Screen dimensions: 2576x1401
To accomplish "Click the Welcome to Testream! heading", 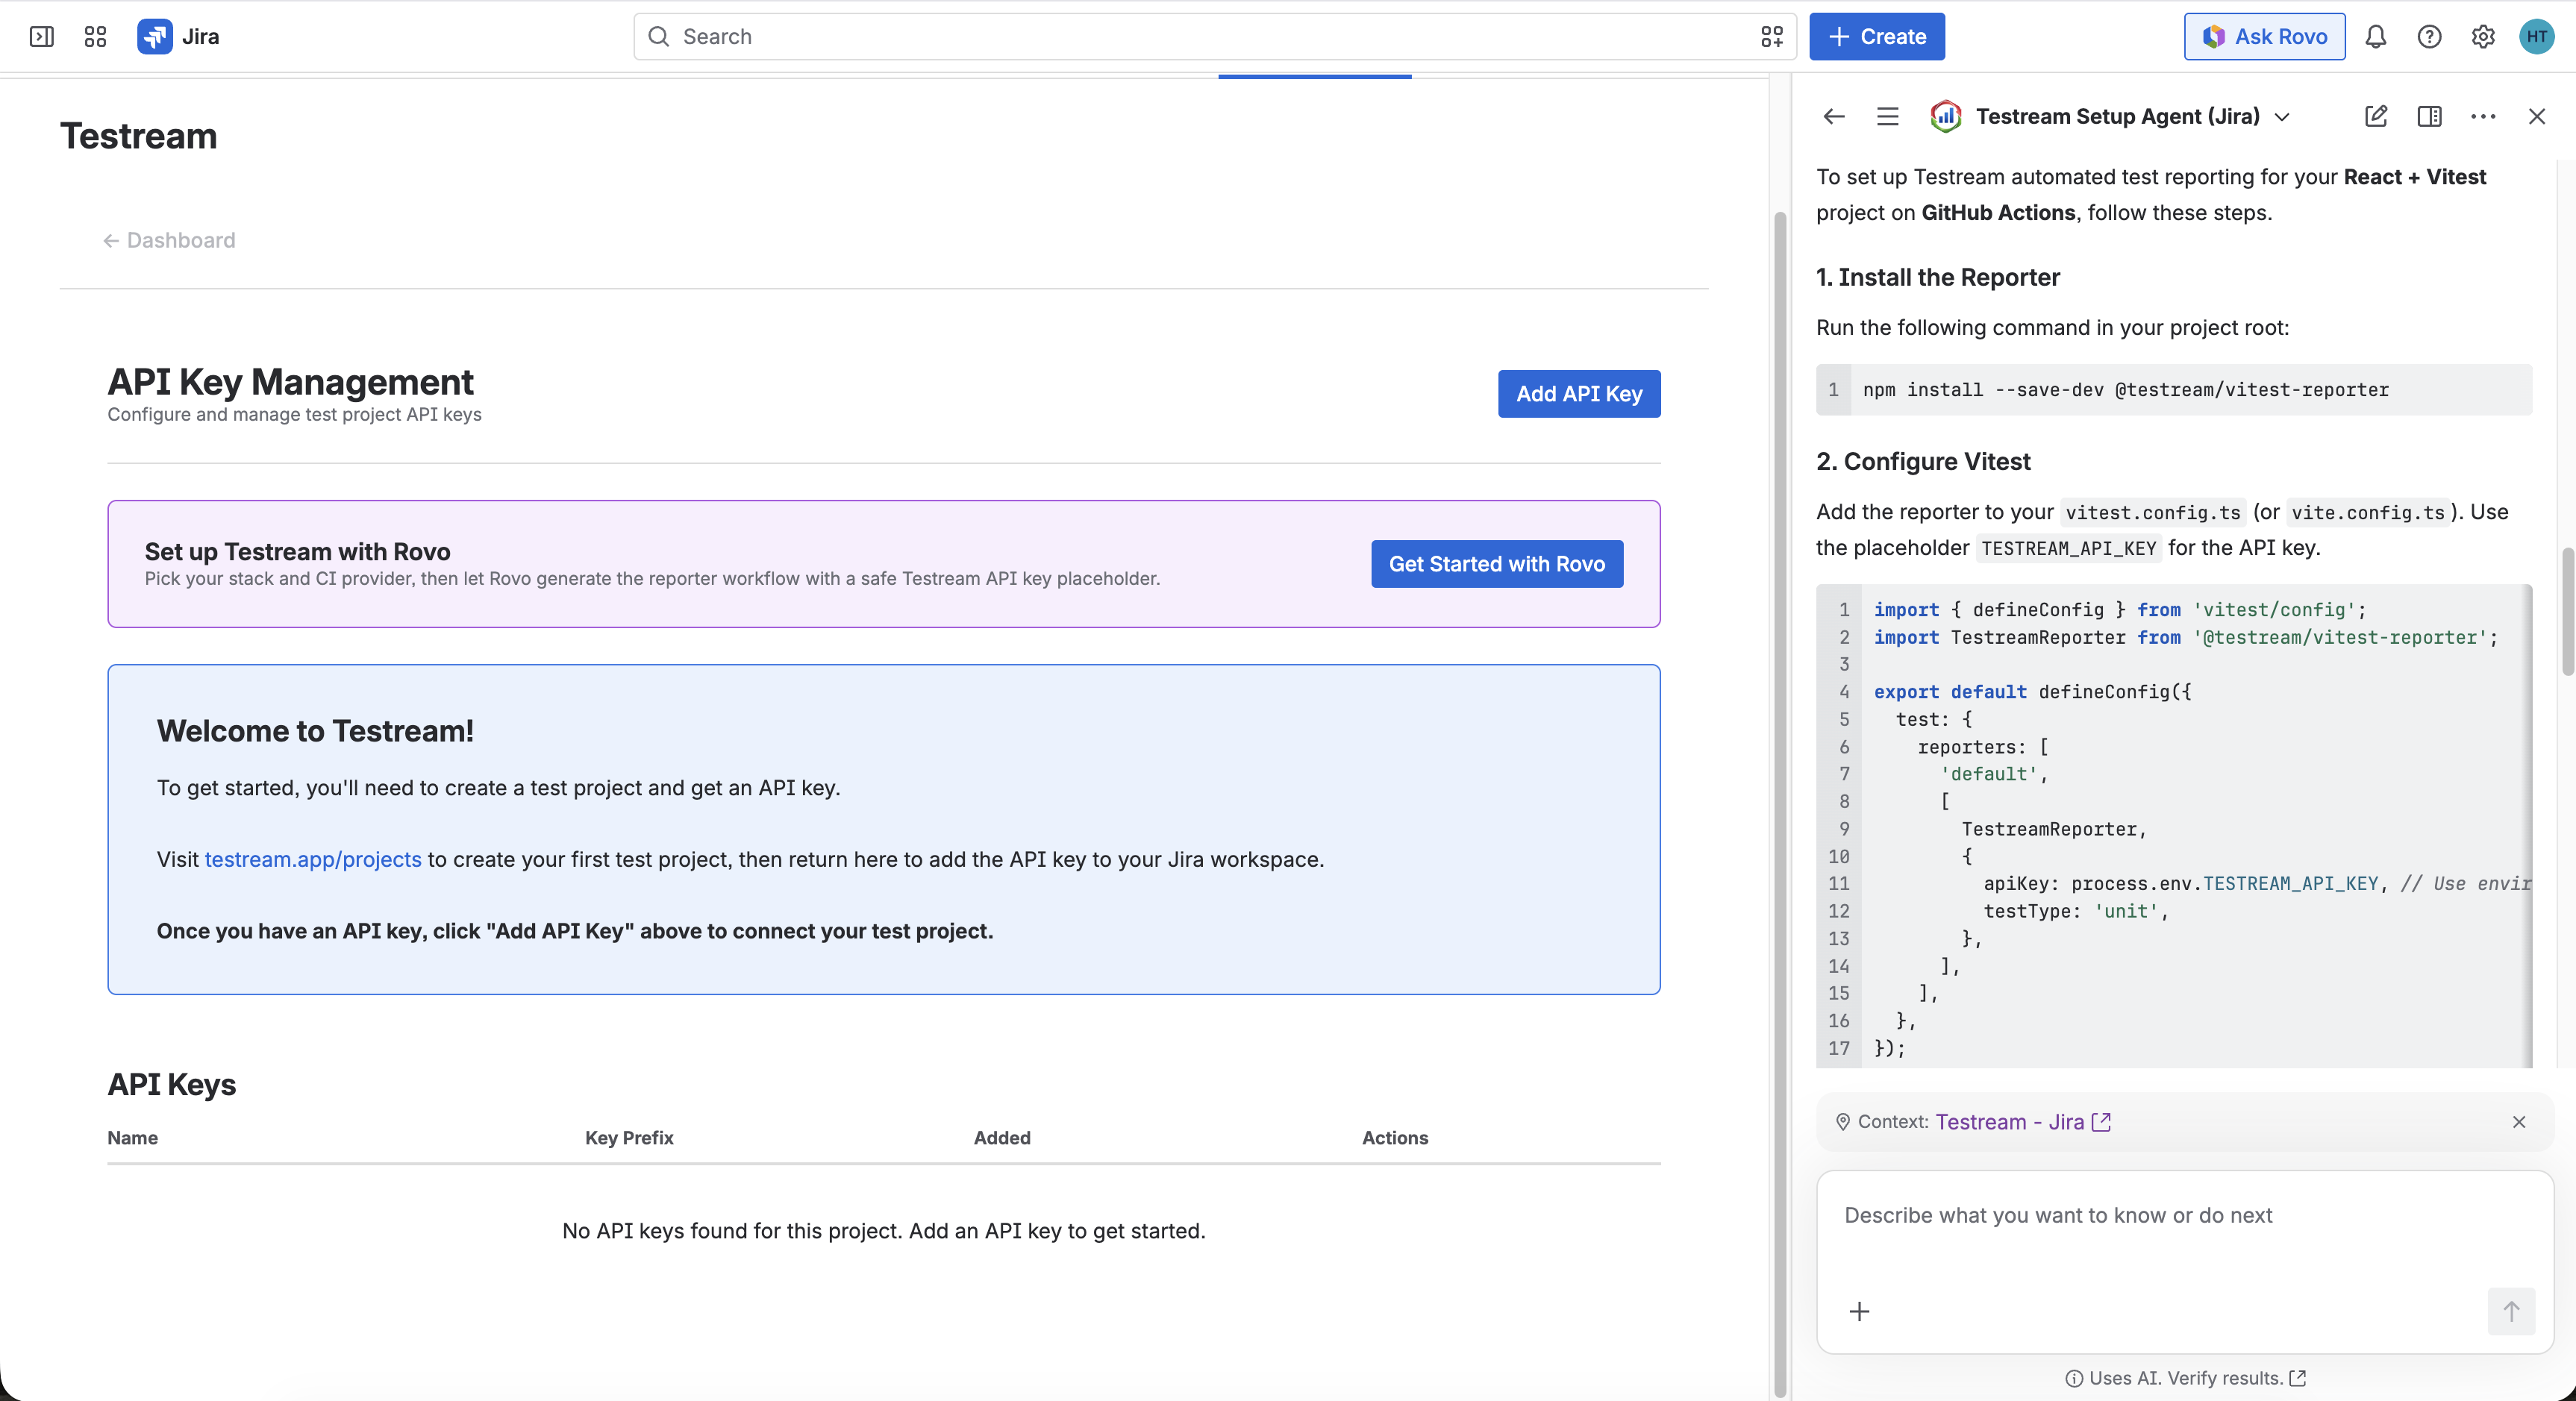I will pyautogui.click(x=315, y=731).
